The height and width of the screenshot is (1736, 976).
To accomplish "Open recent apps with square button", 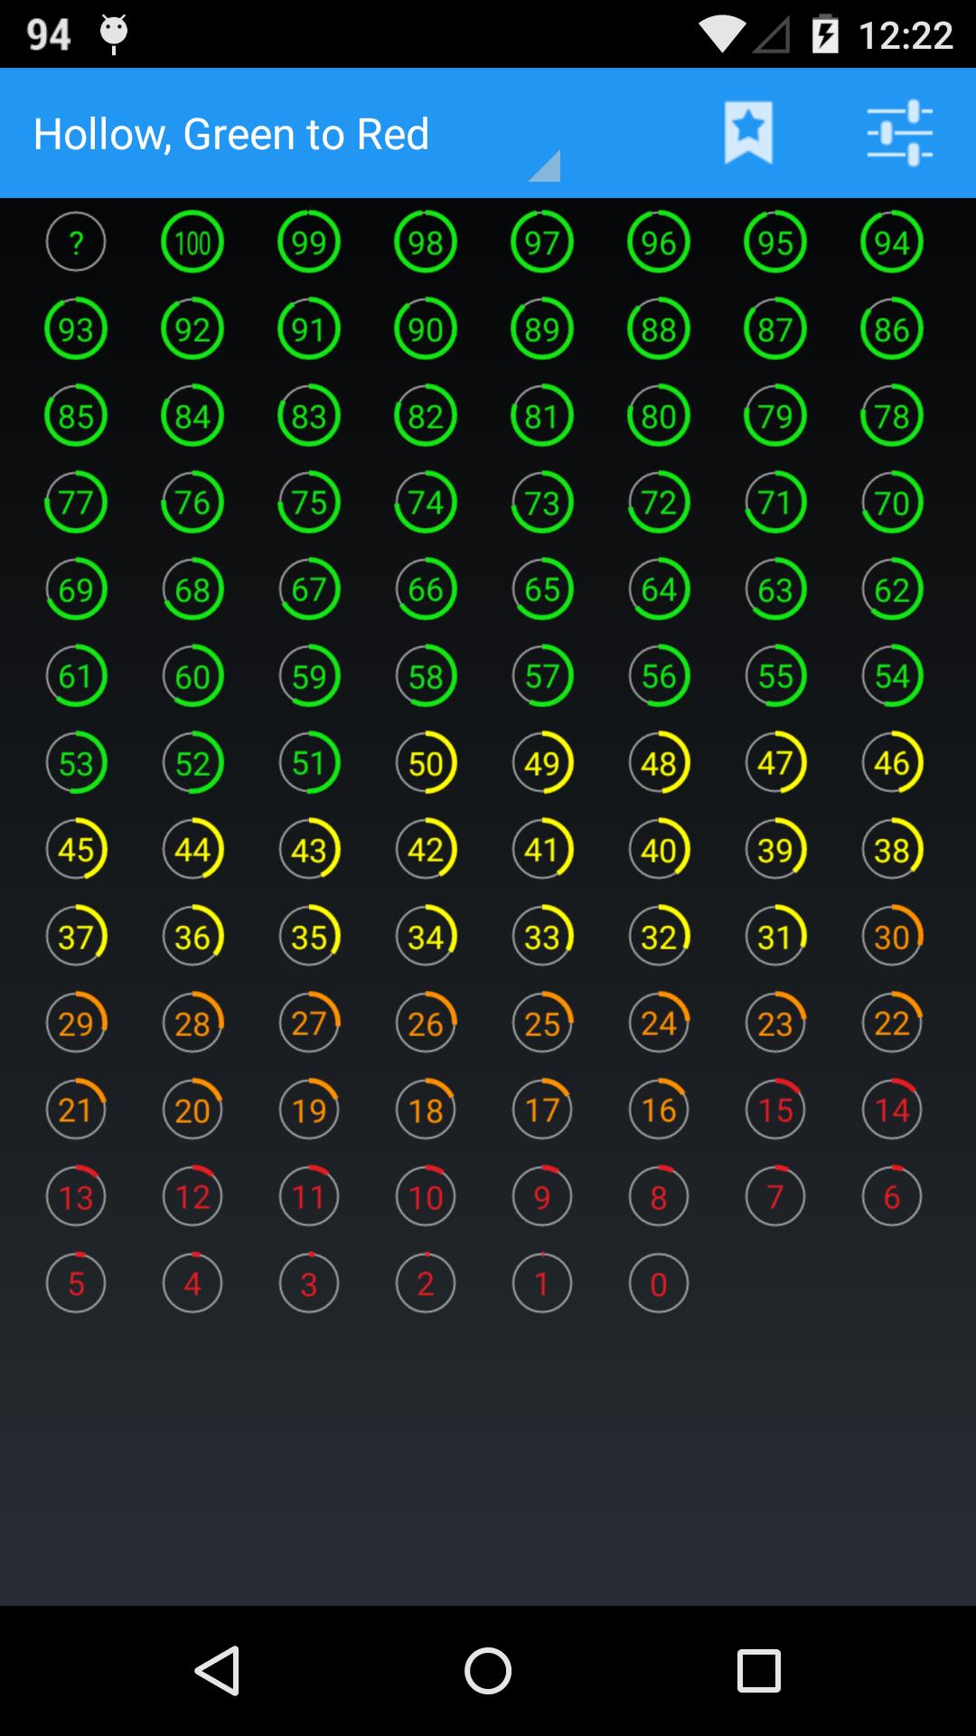I will [758, 1670].
